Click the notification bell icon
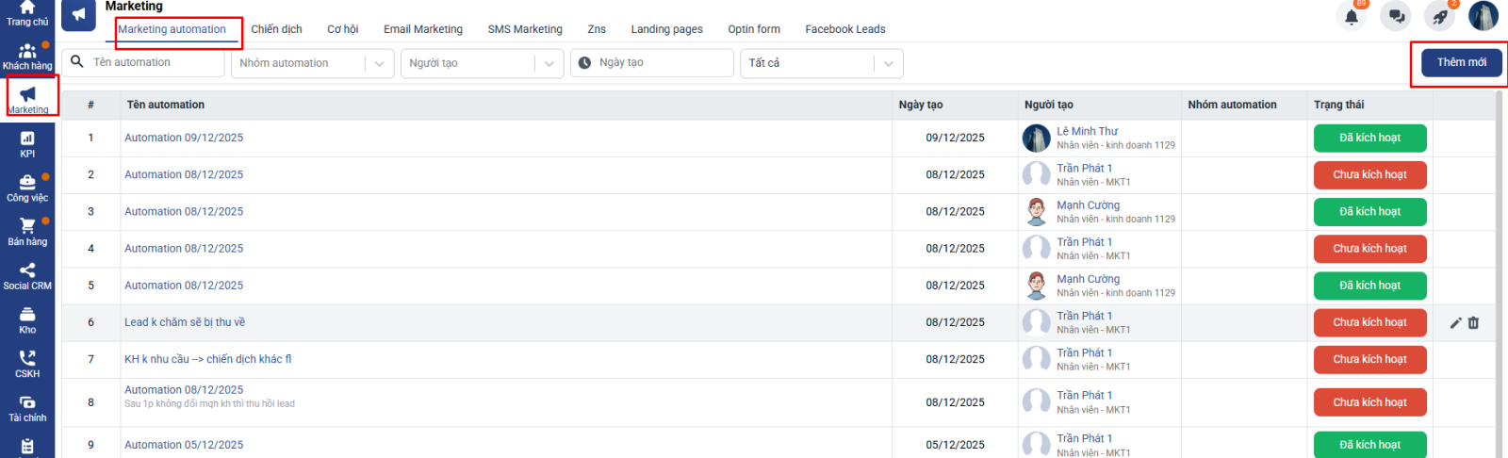Screen dimensions: 1508x458 click(1352, 17)
